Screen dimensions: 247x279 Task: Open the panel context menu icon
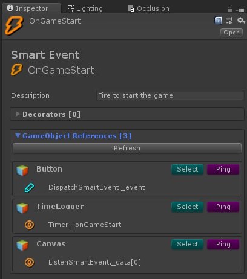click(x=240, y=10)
